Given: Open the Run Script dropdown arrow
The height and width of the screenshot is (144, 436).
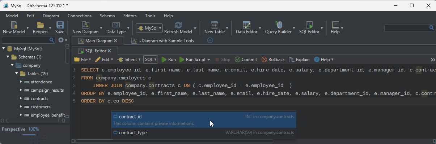Looking at the screenshot, I should pyautogui.click(x=208, y=60).
